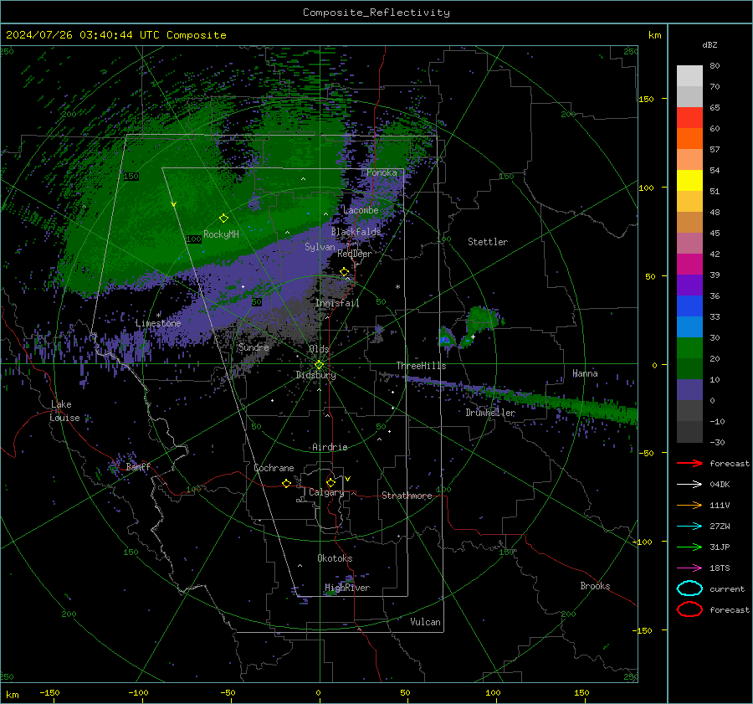Click the orange 111V arrow in legend

[x=689, y=505]
